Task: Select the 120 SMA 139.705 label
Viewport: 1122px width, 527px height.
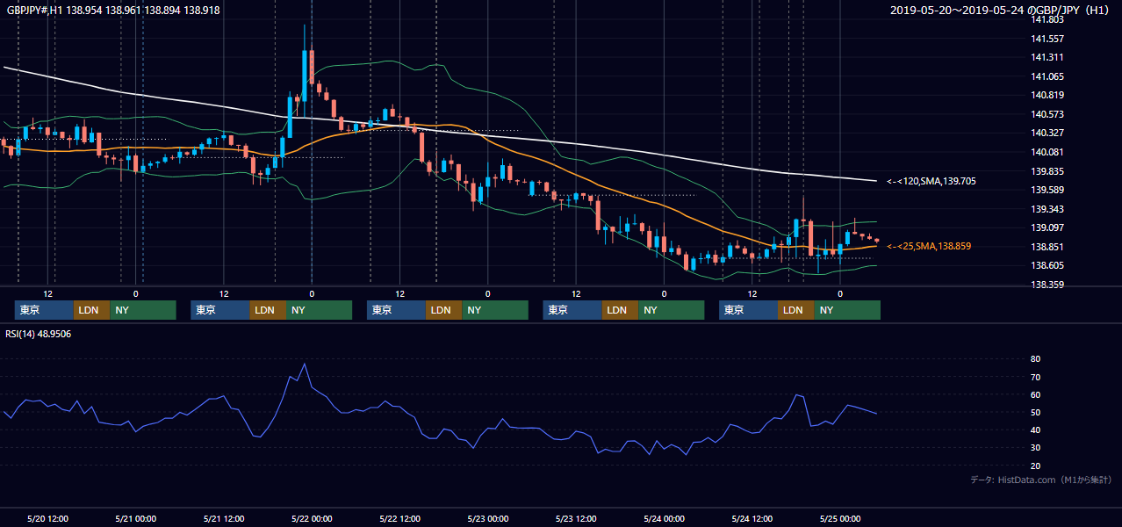Action: [931, 181]
